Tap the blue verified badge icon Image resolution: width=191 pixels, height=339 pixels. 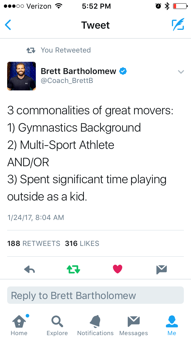[123, 71]
